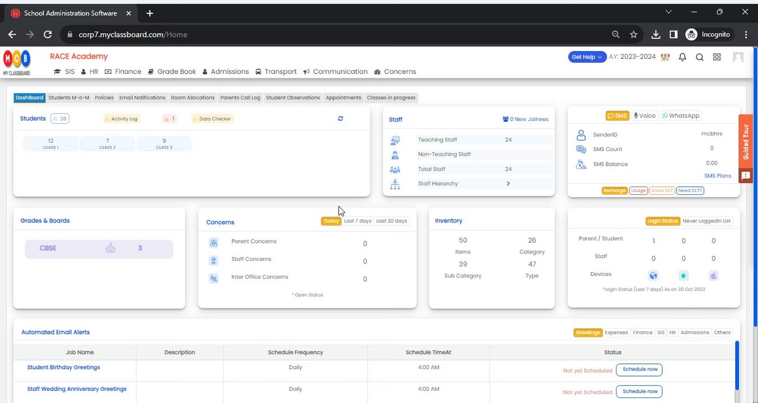This screenshot has height=403, width=758.
Task: Show concerns for Last 7 days
Action: pyautogui.click(x=357, y=221)
